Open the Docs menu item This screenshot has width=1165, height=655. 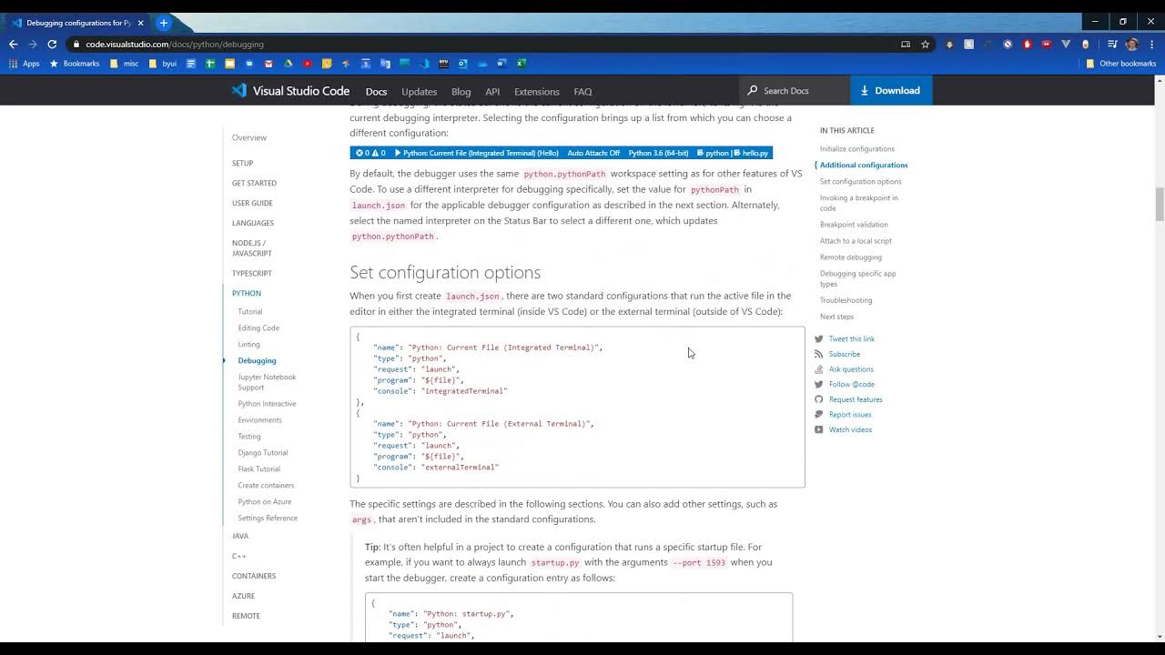[x=376, y=92]
